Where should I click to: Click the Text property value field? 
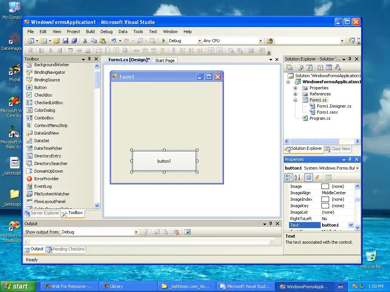[x=334, y=225]
